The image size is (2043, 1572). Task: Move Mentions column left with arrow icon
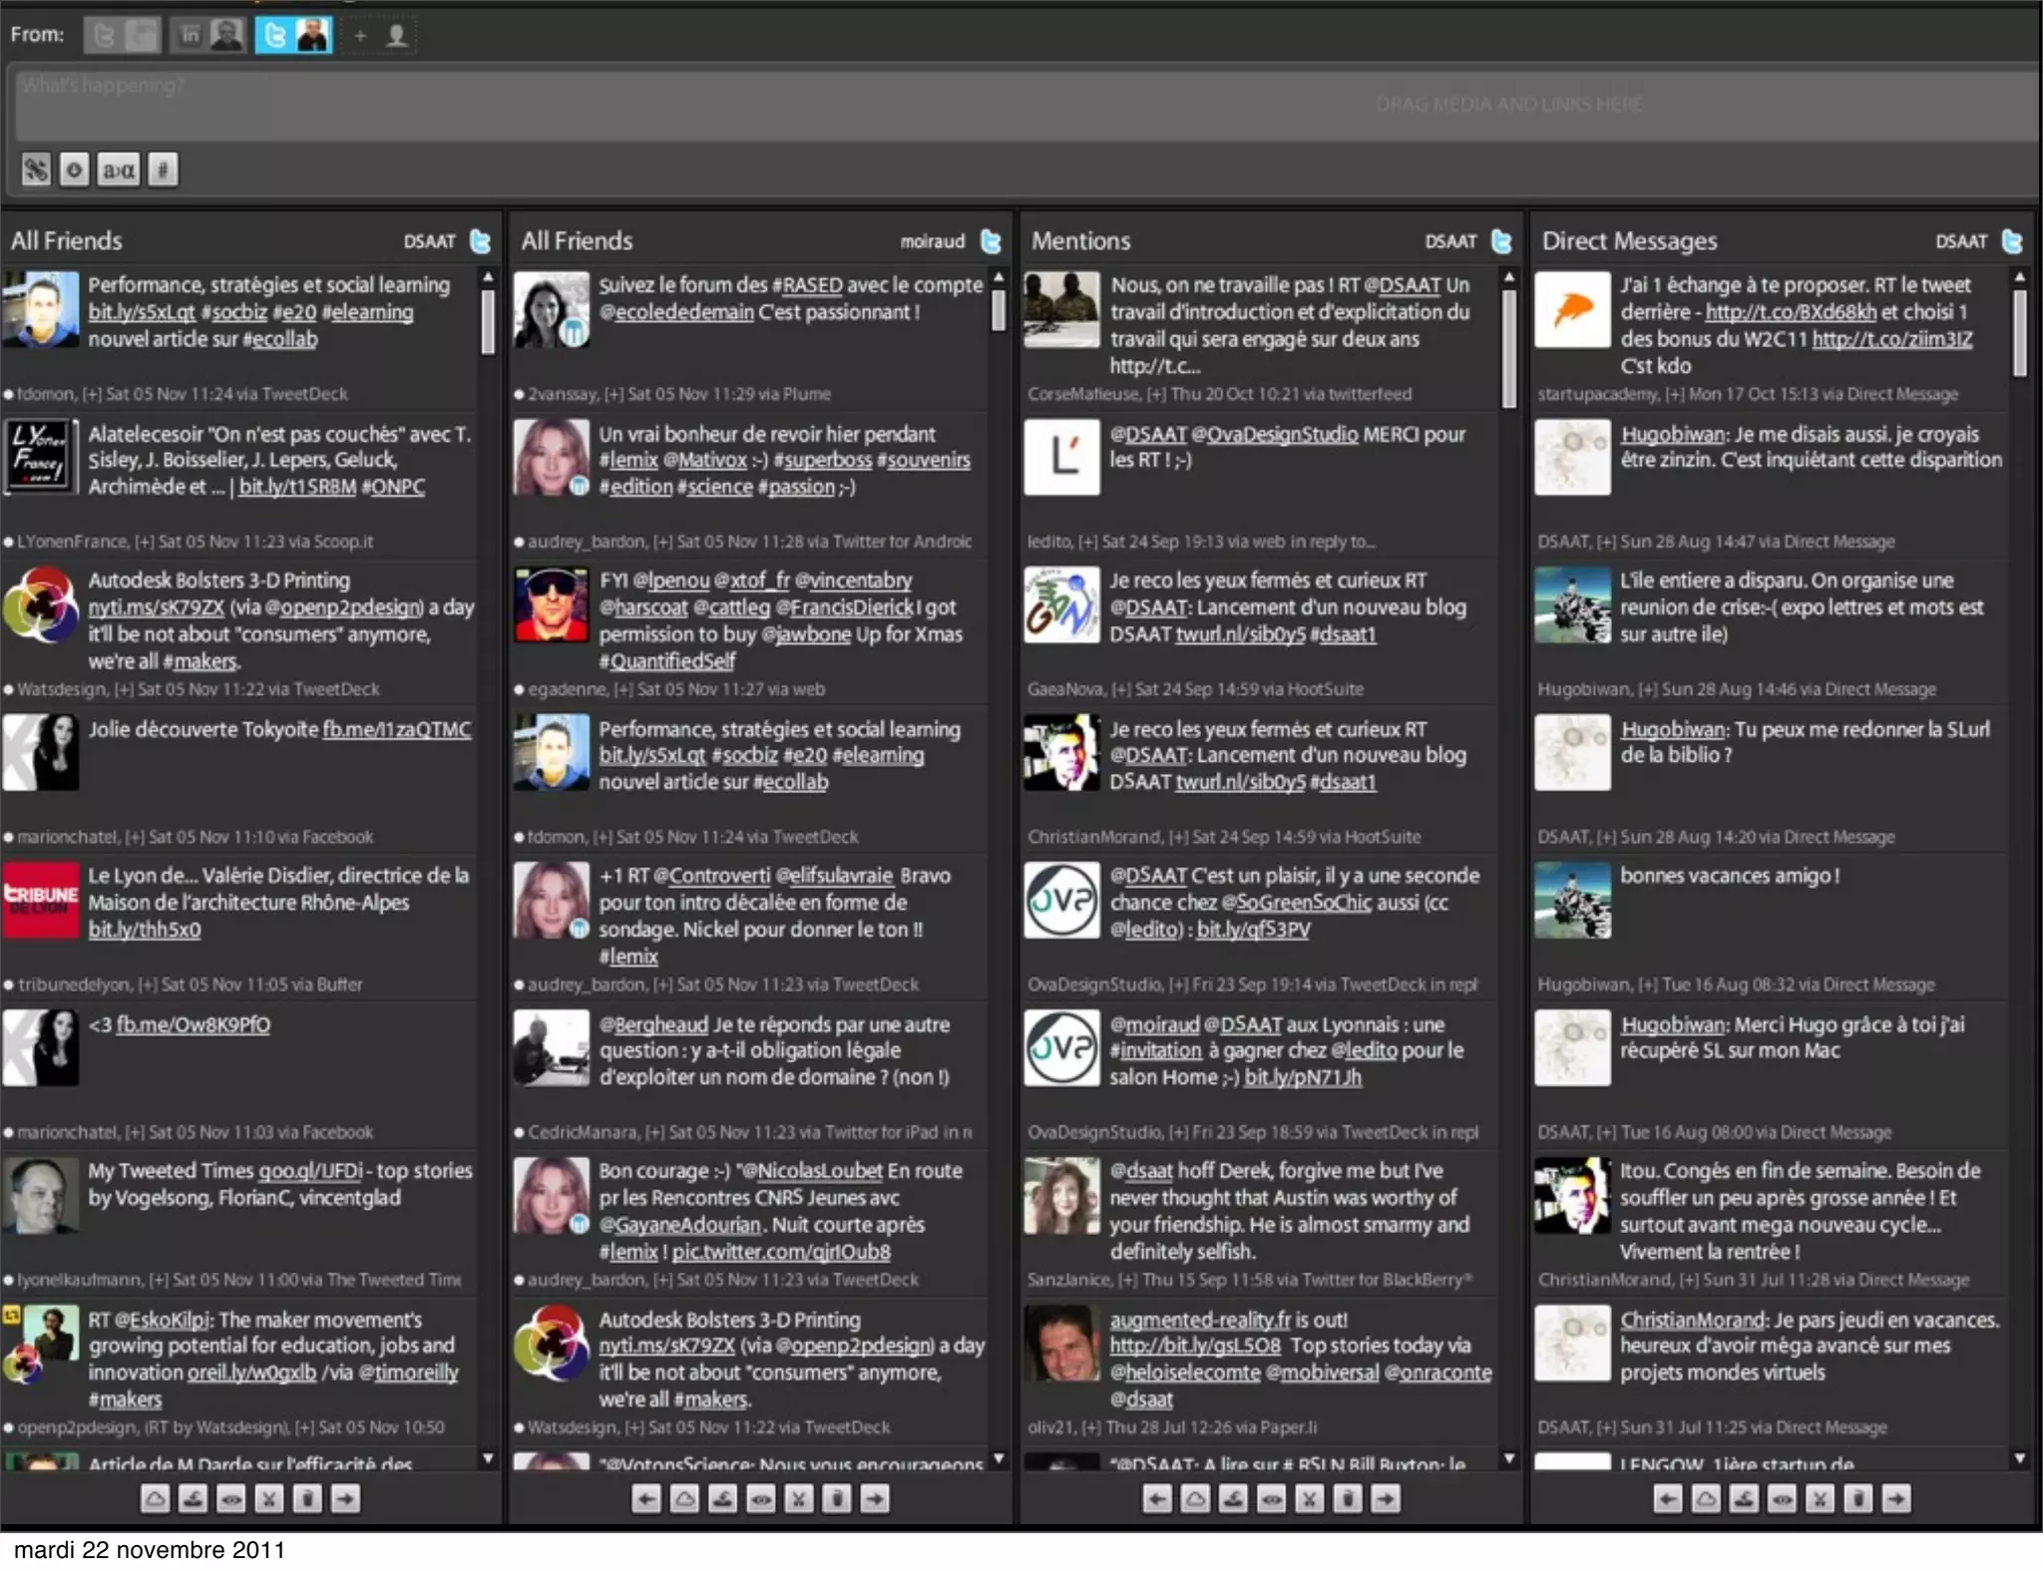coord(1158,1498)
